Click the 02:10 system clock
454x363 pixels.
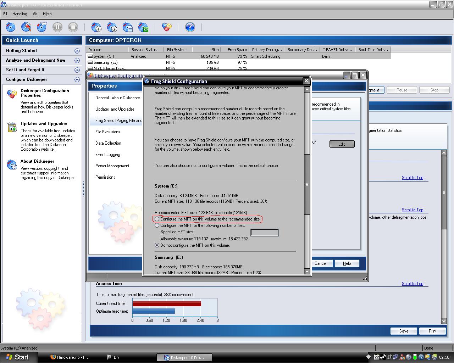click(x=444, y=357)
